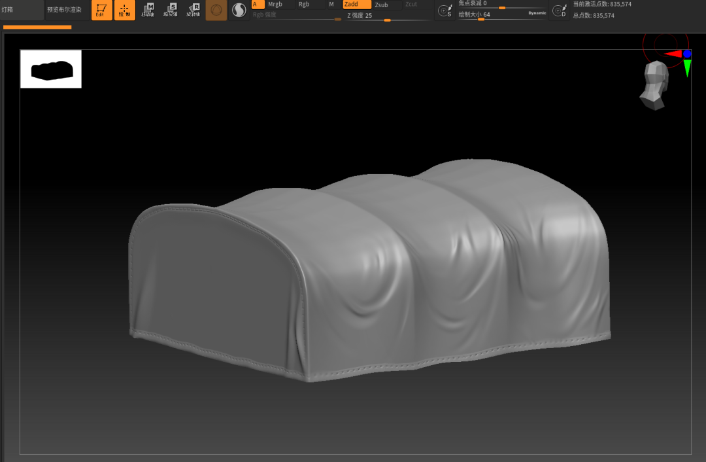Click the red X axis cone
Image resolution: width=706 pixels, height=462 pixels.
(x=673, y=54)
